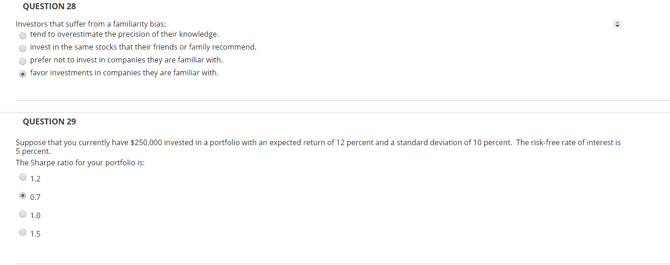670x265 pixels.
Task: Click the up arrow of the question stepper
Action: [617, 22]
